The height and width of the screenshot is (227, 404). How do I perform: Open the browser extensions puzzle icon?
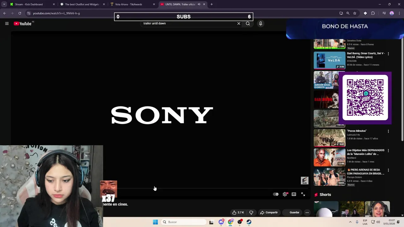(x=373, y=13)
